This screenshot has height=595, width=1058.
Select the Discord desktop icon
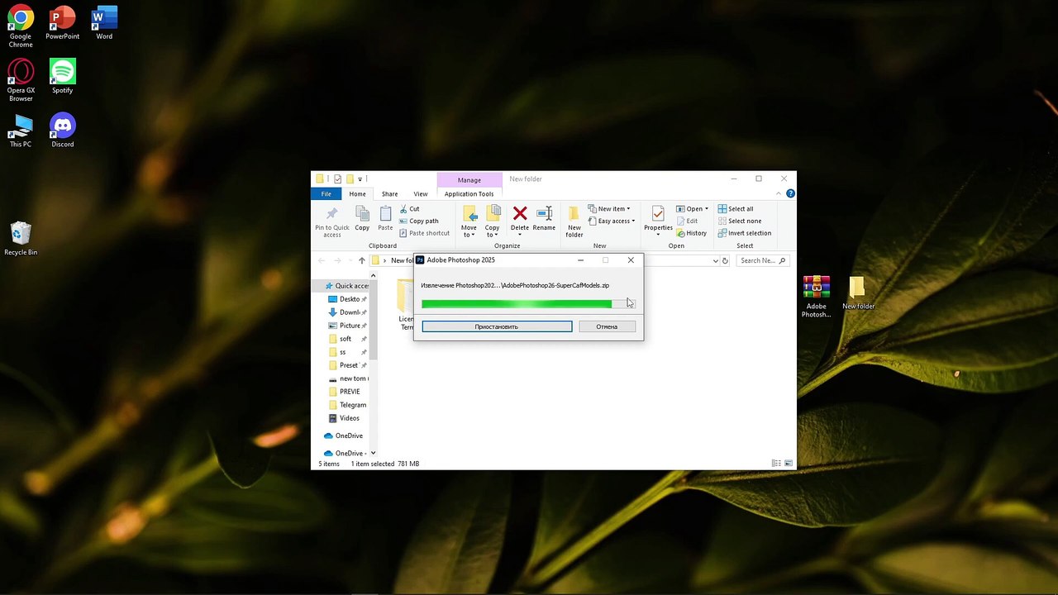63,131
